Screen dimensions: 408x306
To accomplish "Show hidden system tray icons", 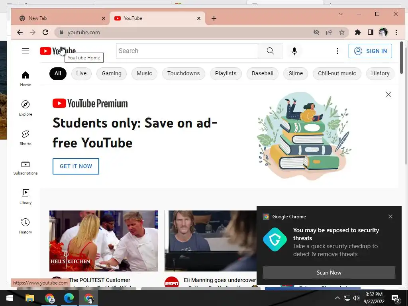I will tap(337, 298).
